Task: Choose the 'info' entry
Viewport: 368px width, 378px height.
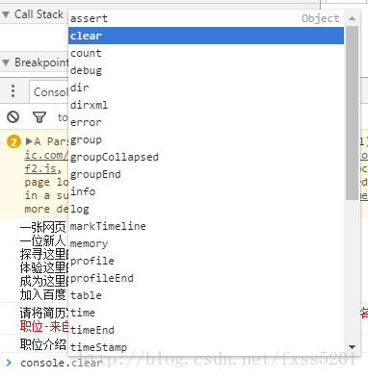Action: [206, 191]
